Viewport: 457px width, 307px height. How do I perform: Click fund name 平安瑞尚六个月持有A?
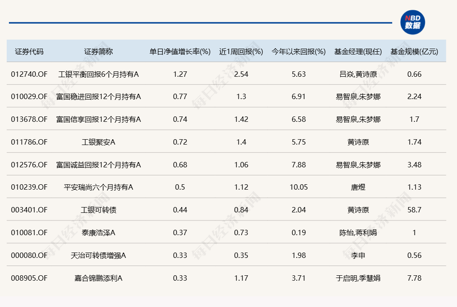[99, 187]
